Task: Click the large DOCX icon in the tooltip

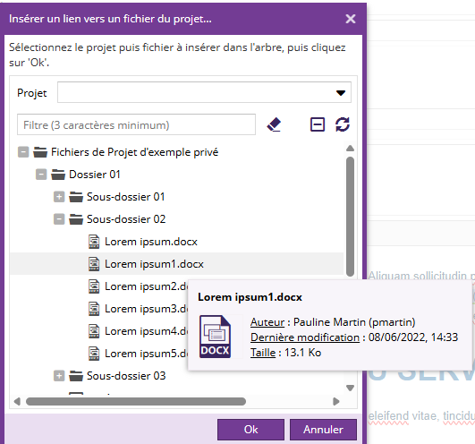Action: coord(215,337)
